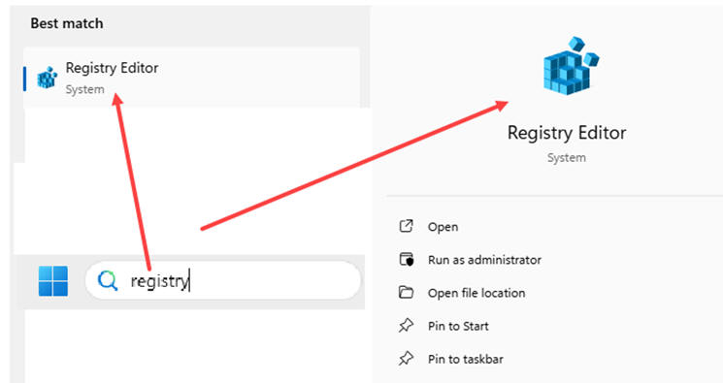Choose Open file location

click(x=477, y=293)
